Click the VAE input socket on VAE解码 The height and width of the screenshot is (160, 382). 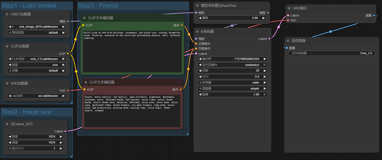288,20
